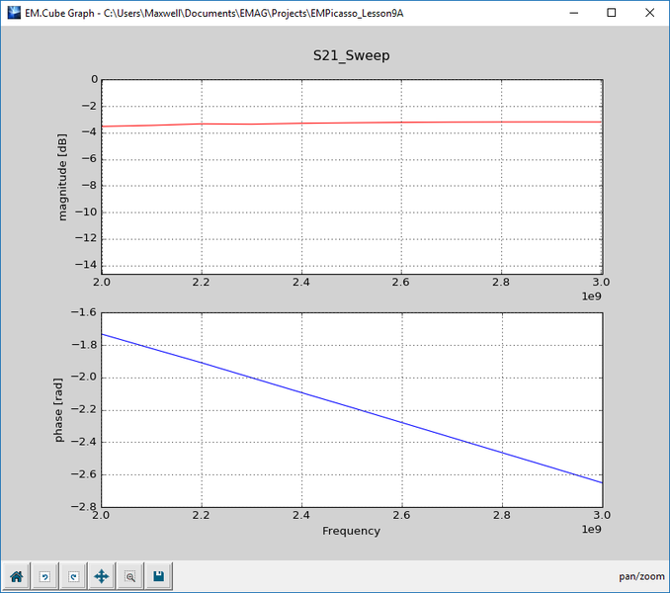This screenshot has width=670, height=593.
Task: Click the S21_Sweep plot title
Action: (351, 55)
